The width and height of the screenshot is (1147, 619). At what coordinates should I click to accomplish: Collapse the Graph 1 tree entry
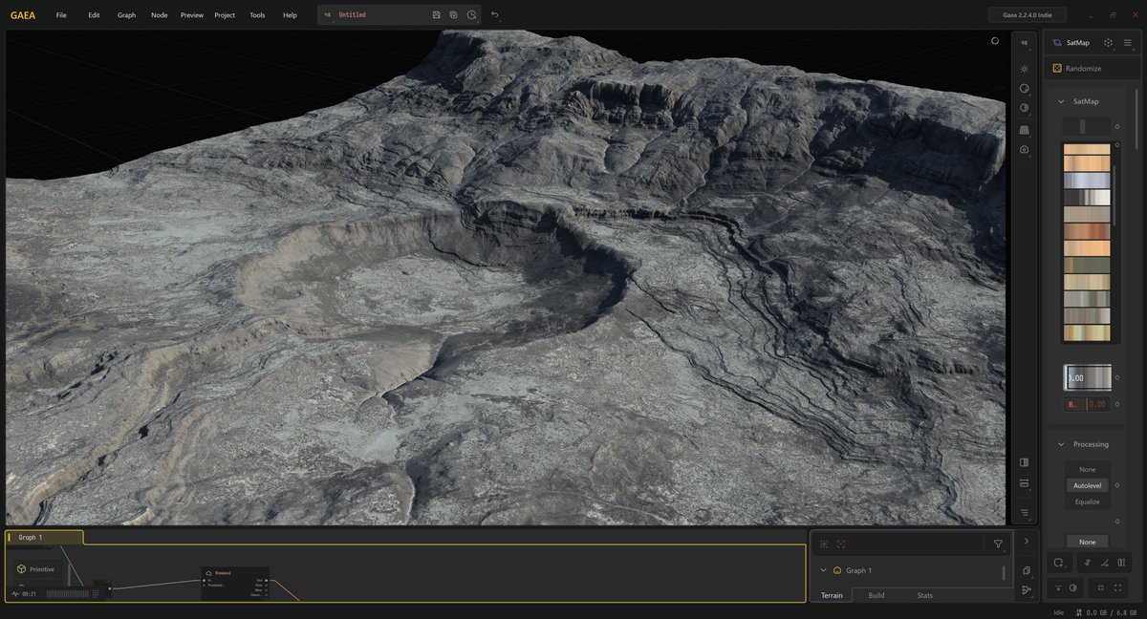pyautogui.click(x=823, y=570)
